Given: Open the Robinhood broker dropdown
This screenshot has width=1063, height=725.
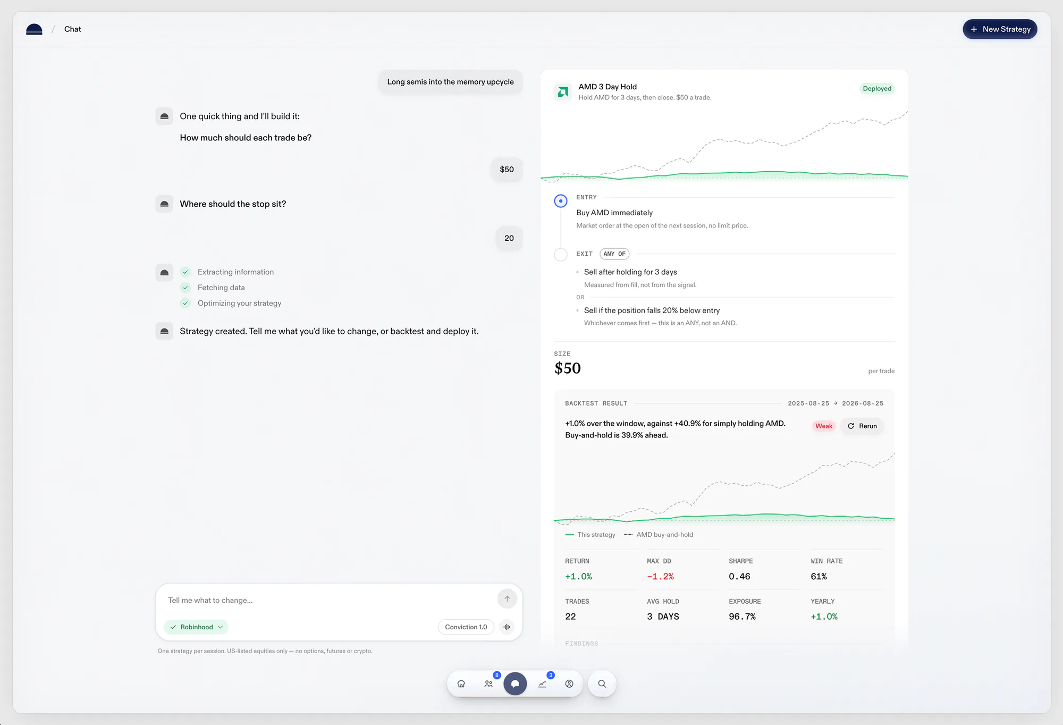Looking at the screenshot, I should pyautogui.click(x=196, y=627).
